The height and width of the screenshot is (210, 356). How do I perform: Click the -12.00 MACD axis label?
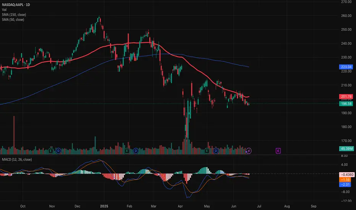pyautogui.click(x=345, y=201)
